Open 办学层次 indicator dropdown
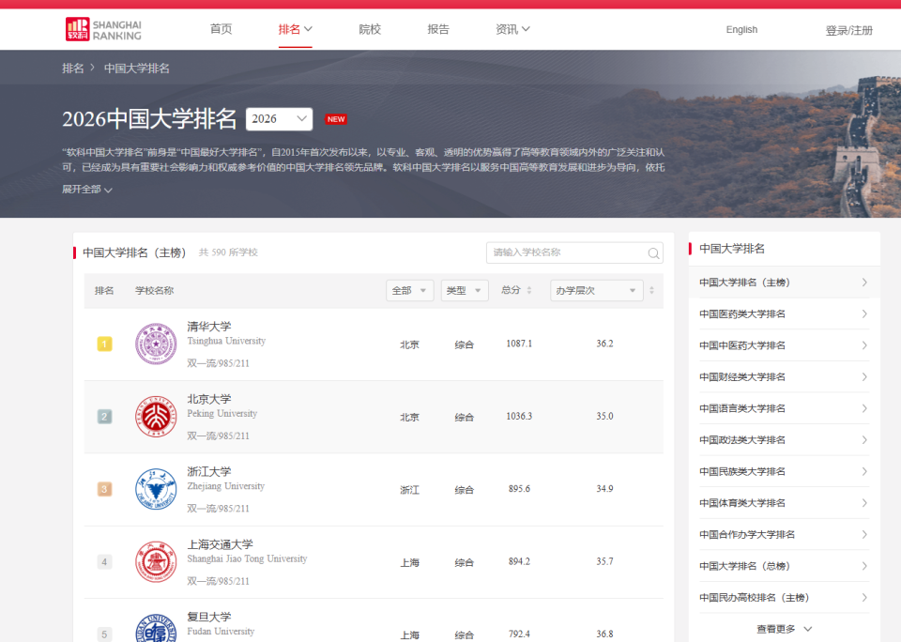Screen dimensions: 901x642 coord(597,290)
